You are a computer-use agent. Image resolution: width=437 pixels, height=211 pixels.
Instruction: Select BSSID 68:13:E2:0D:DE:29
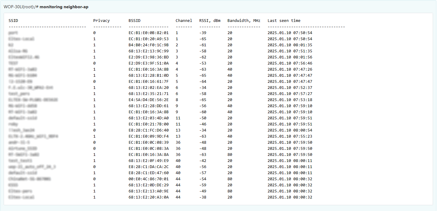149,185
